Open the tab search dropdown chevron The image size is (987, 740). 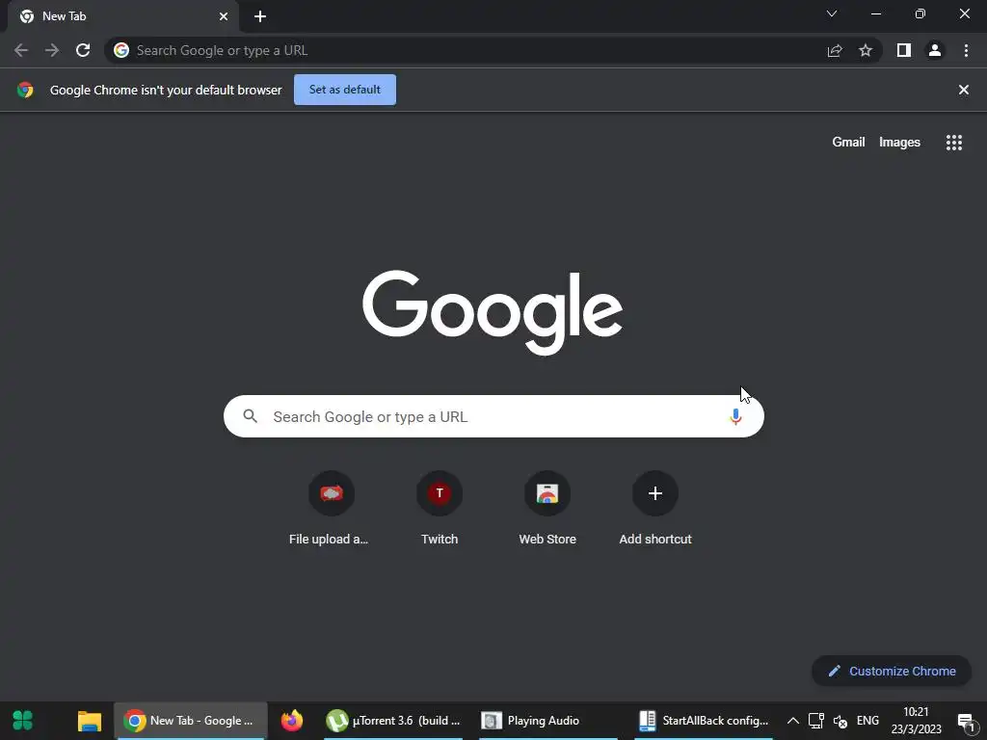click(x=832, y=13)
